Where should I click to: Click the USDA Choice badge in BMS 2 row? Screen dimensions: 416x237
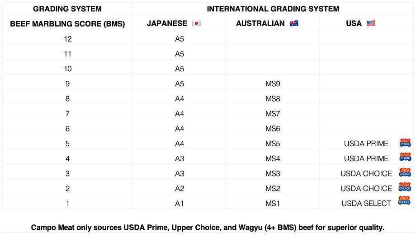point(405,187)
